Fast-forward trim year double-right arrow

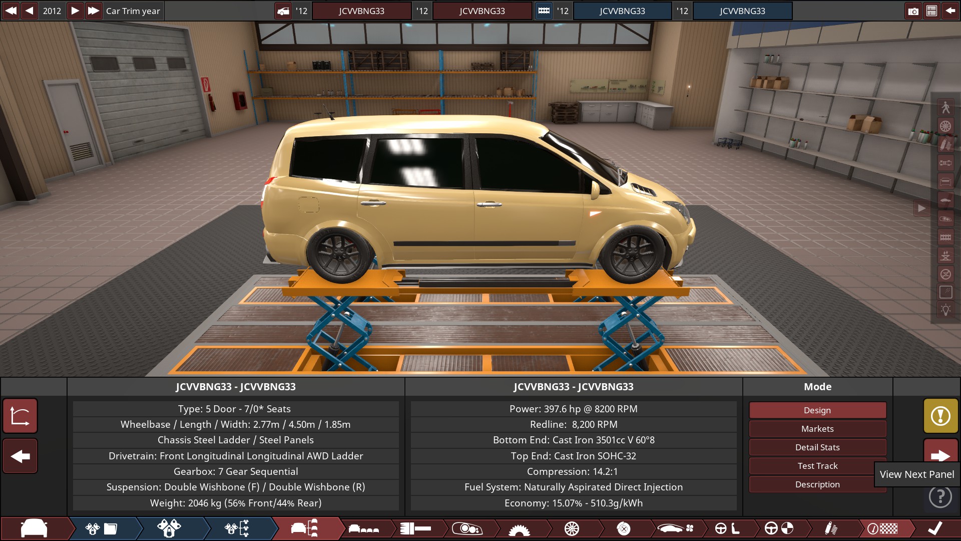94,11
